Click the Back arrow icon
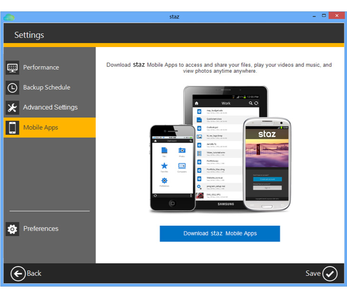 (18, 274)
